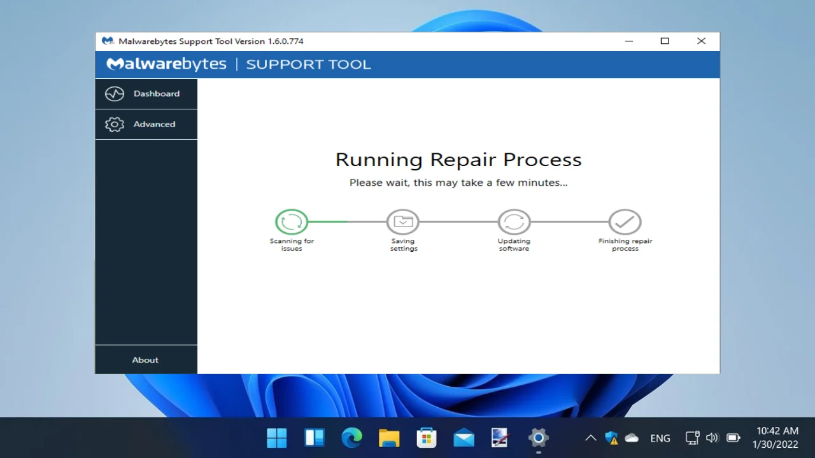Open the Dashboard sidebar section
The width and height of the screenshot is (815, 458).
point(146,94)
